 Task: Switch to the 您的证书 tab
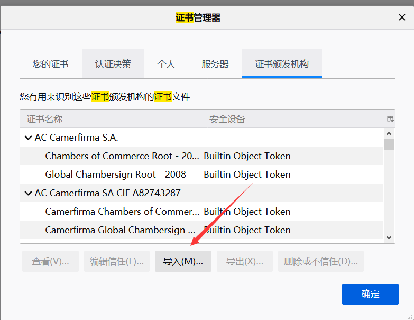(x=50, y=64)
